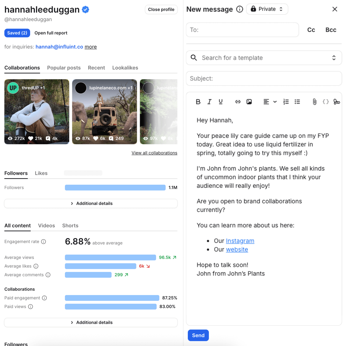The image size is (346, 346).
Task: Select the Shorts content tab
Action: point(70,226)
